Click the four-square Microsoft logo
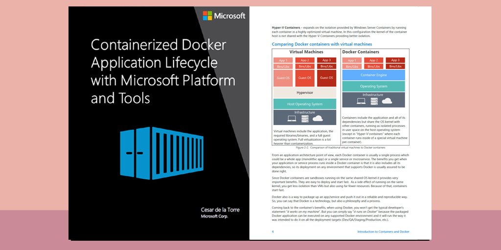The width and height of the screenshot is (501, 250). 207,16
